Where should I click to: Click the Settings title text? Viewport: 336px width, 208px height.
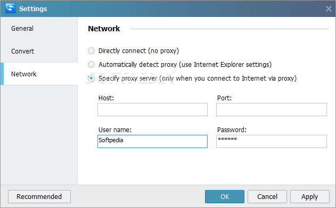[x=33, y=9]
